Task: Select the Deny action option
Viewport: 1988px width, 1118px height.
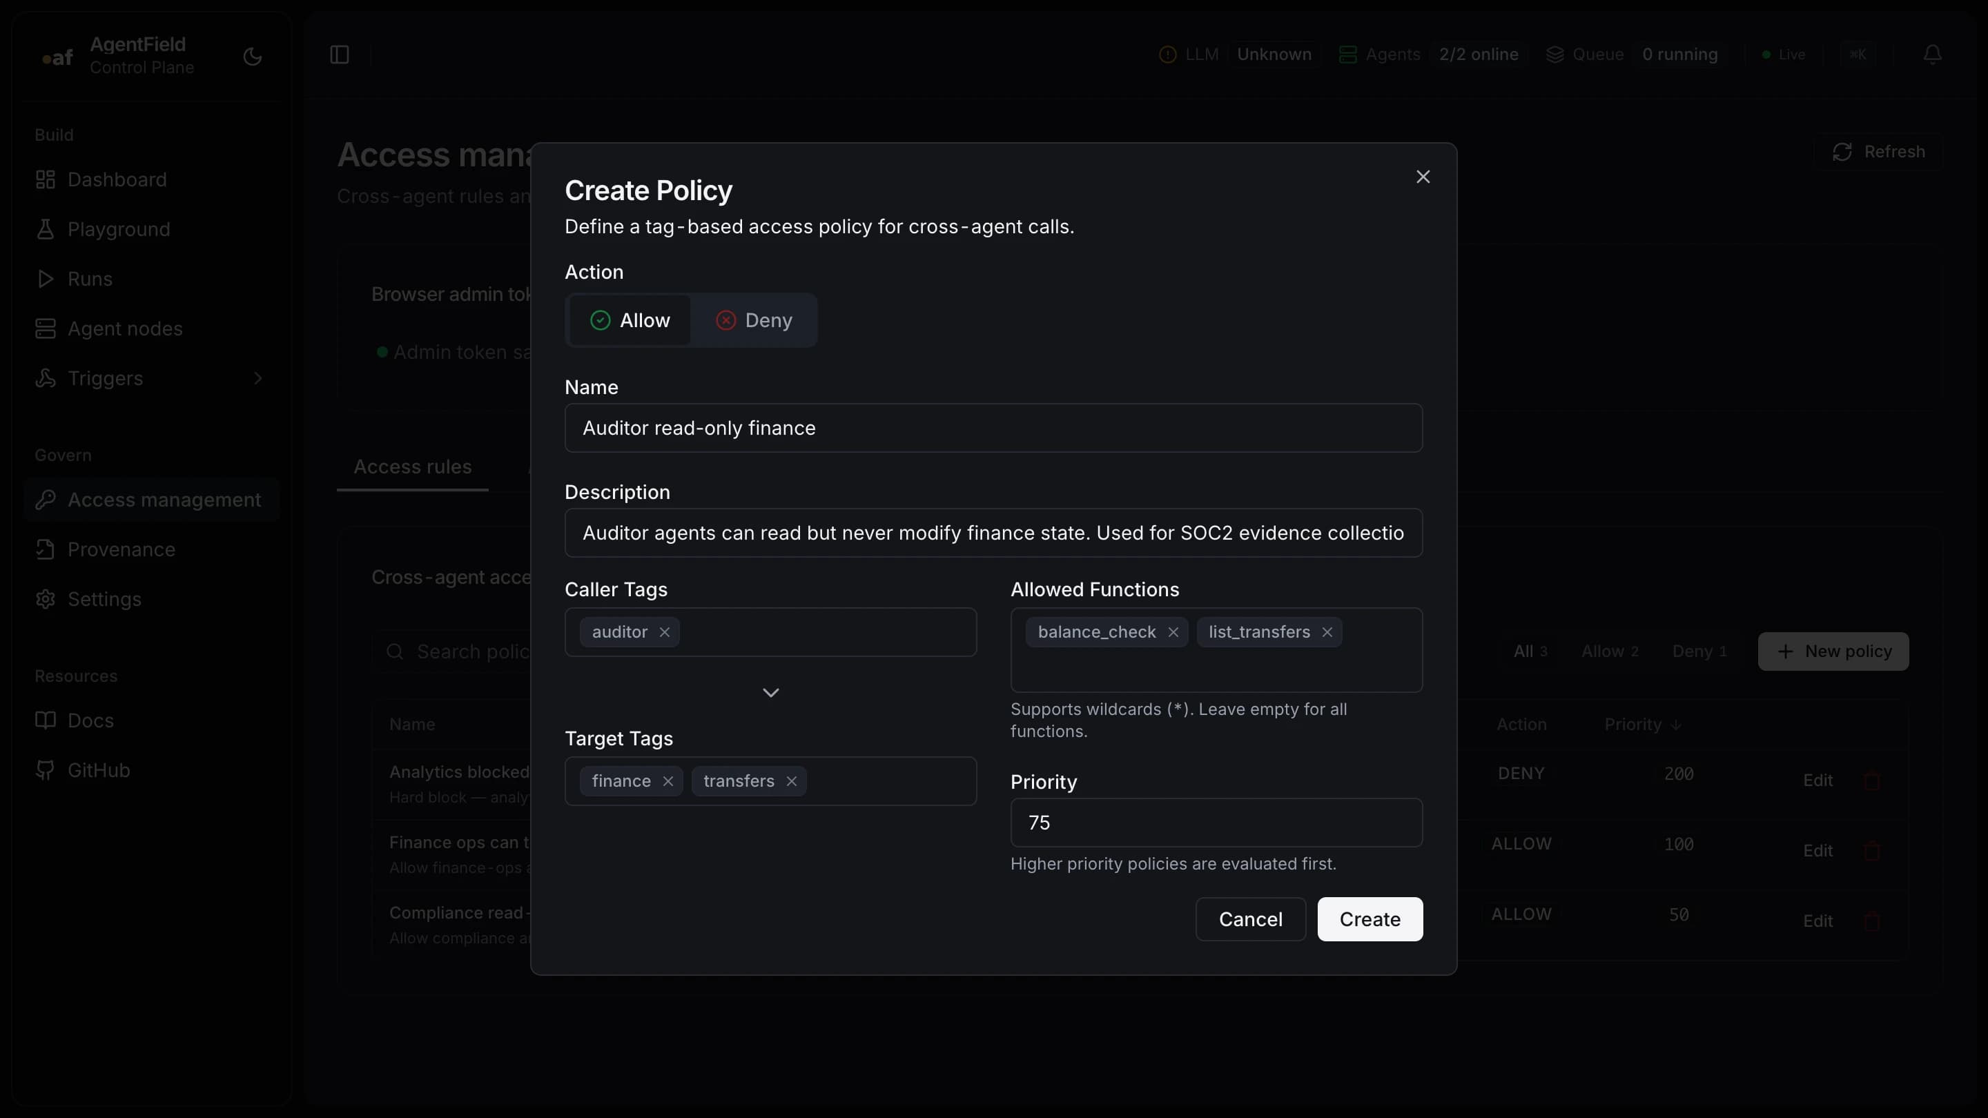Action: coord(753,320)
